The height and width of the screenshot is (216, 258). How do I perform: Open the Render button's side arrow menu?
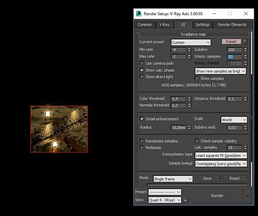(x=247, y=196)
